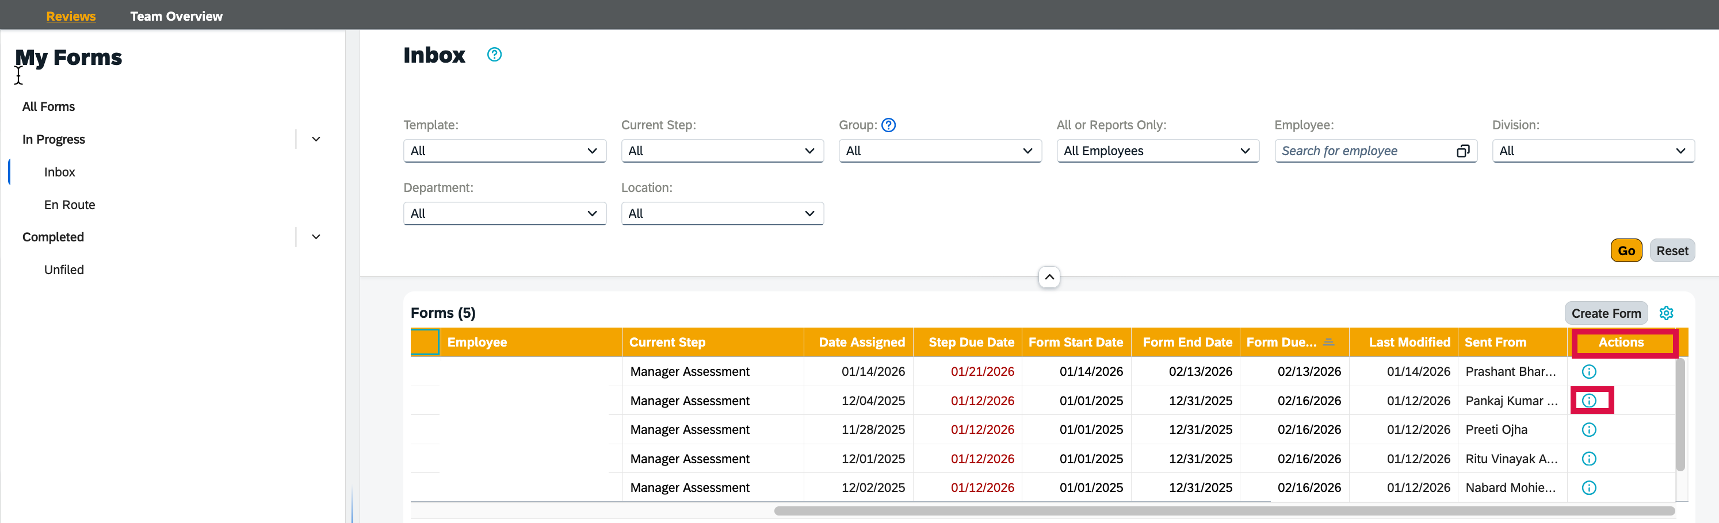Screen dimensions: 1719x523
Task: Click the Sent From column header
Action: point(1512,342)
